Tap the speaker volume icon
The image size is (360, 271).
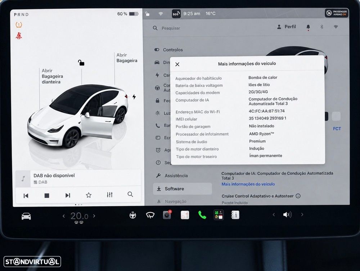click(x=287, y=215)
